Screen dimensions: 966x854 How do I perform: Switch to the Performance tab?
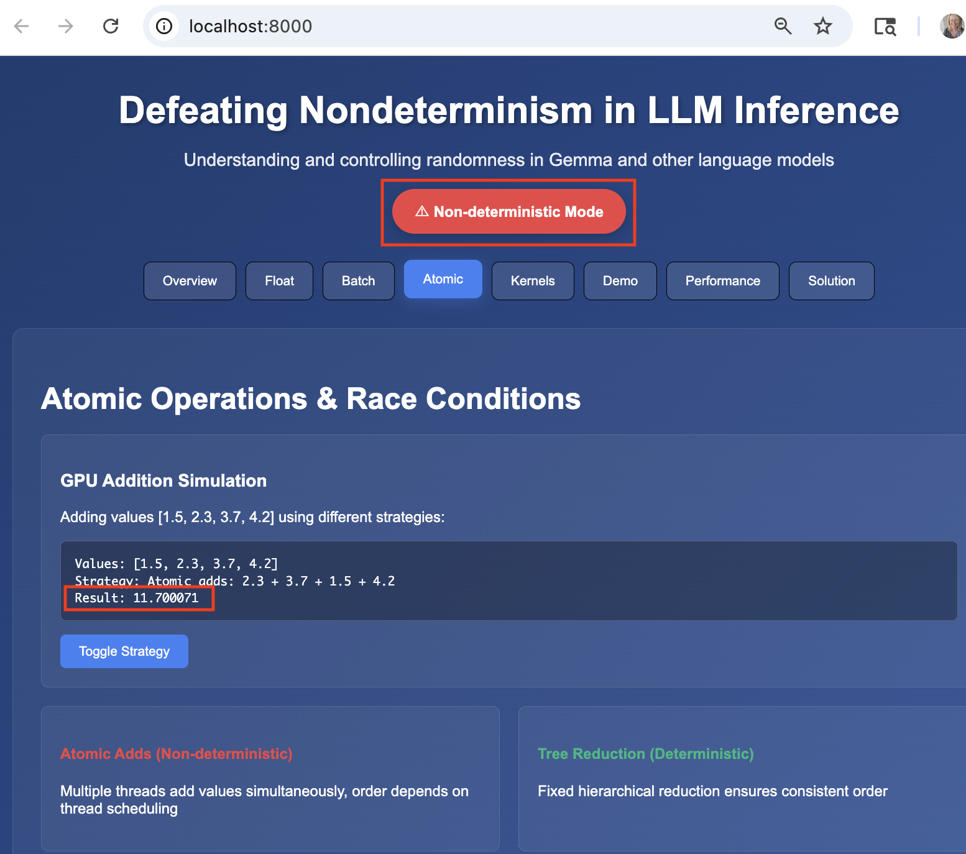pos(722,281)
